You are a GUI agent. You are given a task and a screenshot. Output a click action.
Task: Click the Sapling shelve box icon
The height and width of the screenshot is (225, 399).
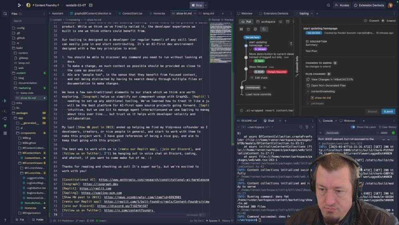[x=288, y=22]
